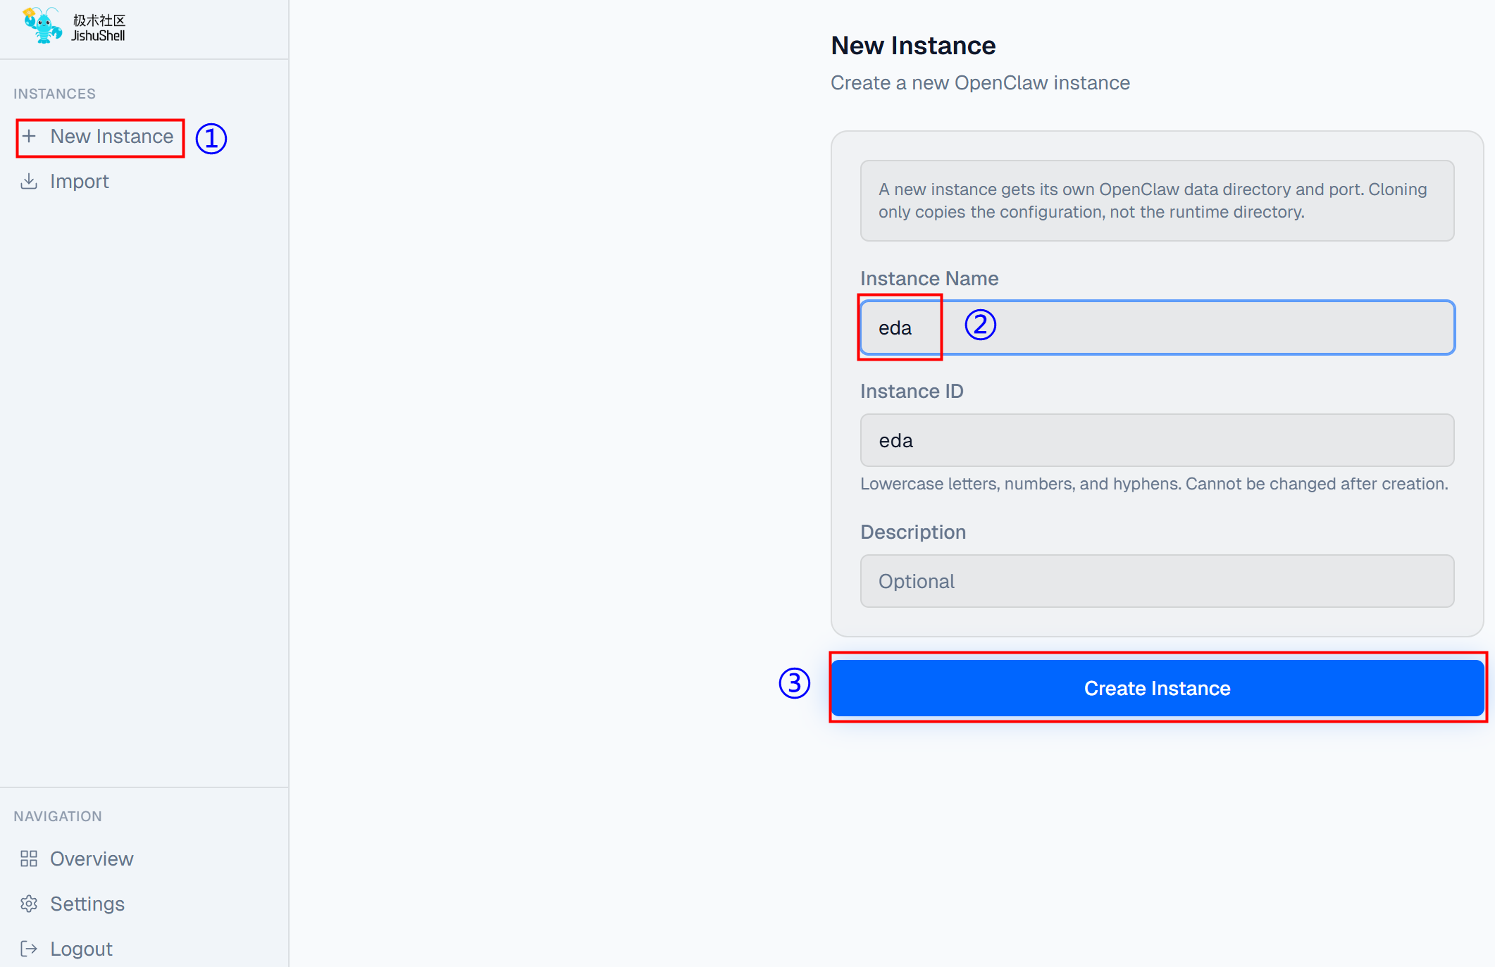Go to the Overview page

92,859
